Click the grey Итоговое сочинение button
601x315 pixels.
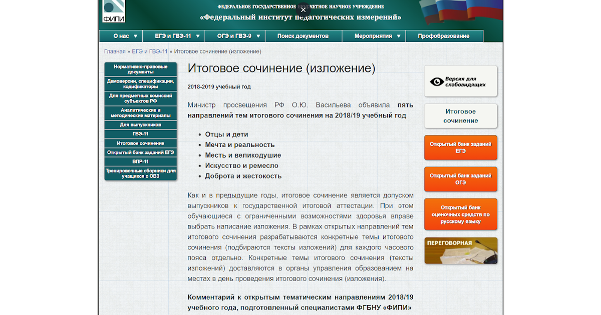pos(461,116)
